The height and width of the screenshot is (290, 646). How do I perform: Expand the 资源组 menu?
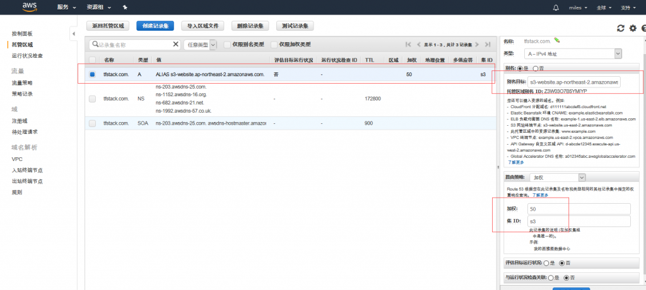(98, 8)
